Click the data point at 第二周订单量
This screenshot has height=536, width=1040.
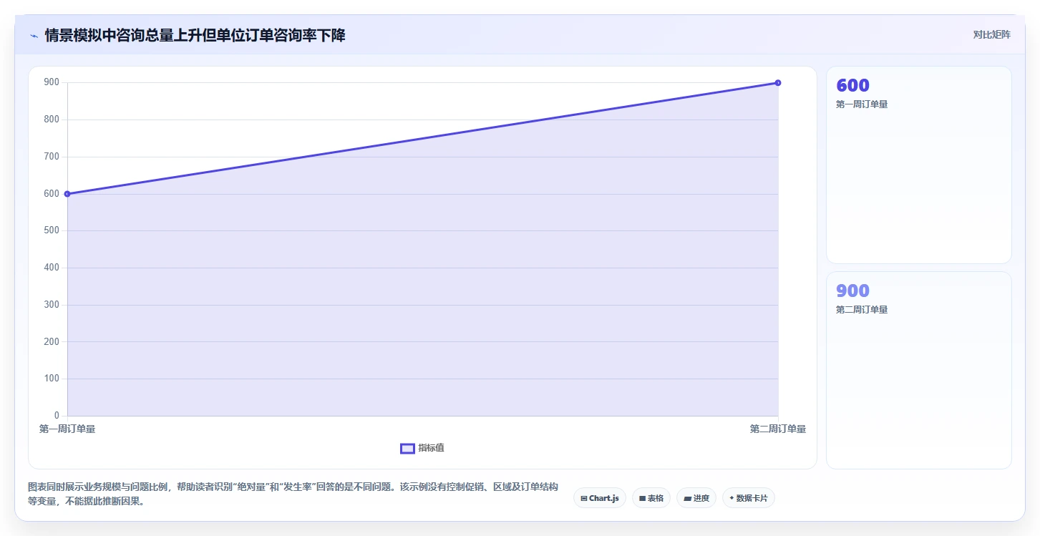click(778, 83)
